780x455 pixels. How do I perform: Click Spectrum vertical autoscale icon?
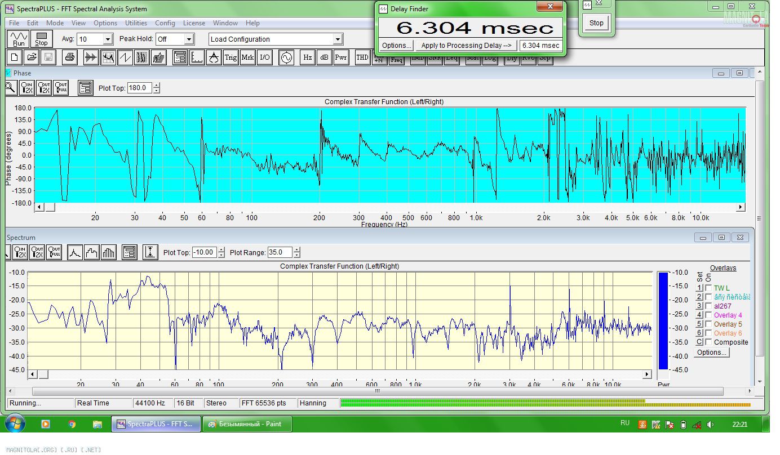150,252
